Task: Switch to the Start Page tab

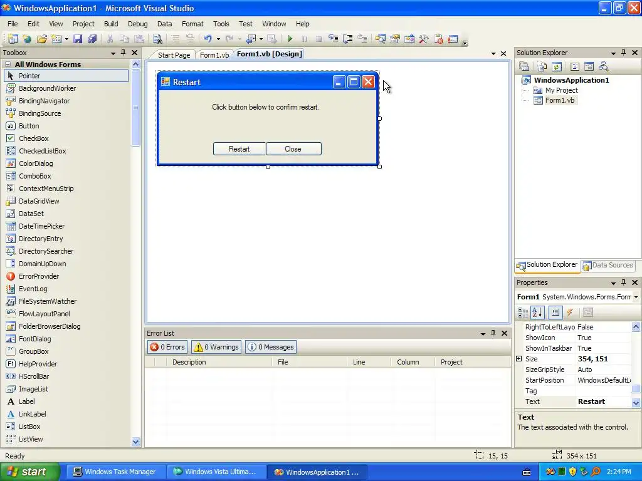Action: (174, 55)
